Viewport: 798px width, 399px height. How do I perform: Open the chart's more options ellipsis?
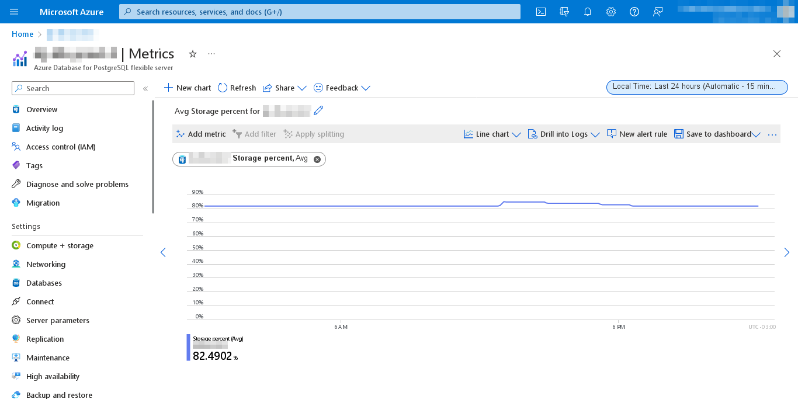point(772,134)
